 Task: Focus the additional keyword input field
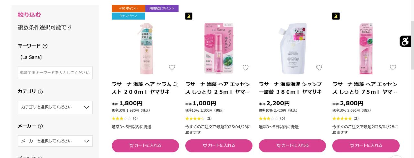coord(55,73)
